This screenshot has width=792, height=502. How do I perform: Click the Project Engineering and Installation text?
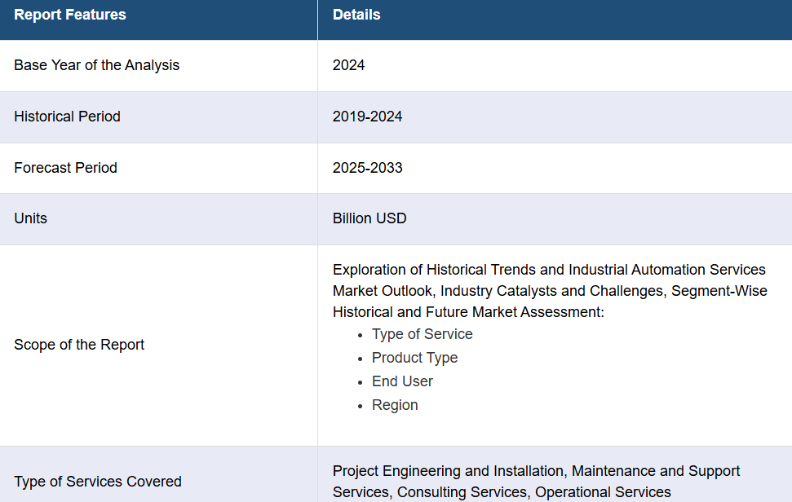pos(449,471)
